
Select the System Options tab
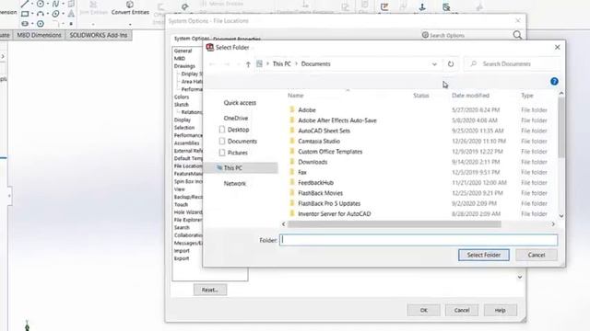coord(191,39)
